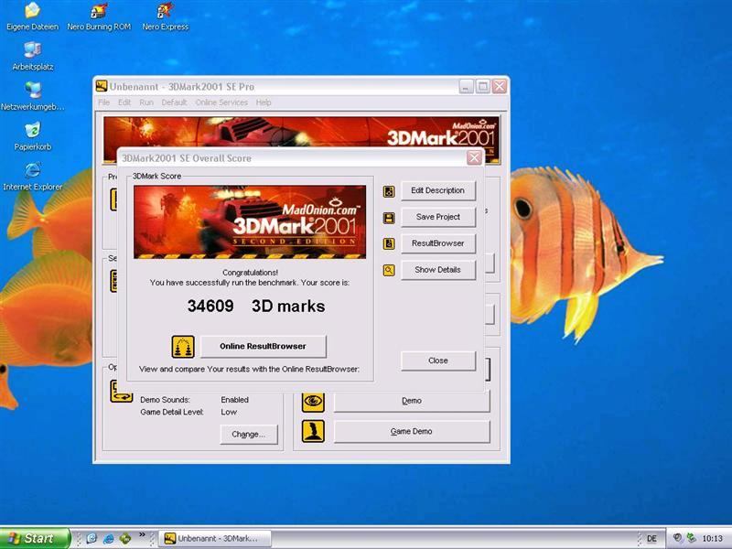Click the Congratulations! text
732x549 pixels.
[x=250, y=273]
